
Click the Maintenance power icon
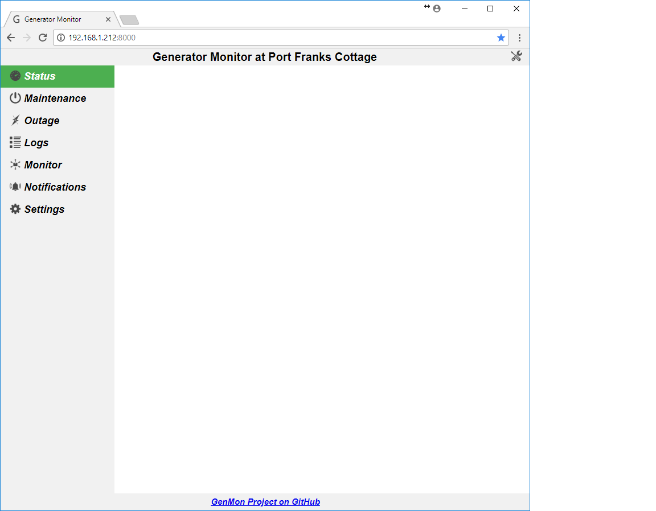tap(15, 98)
